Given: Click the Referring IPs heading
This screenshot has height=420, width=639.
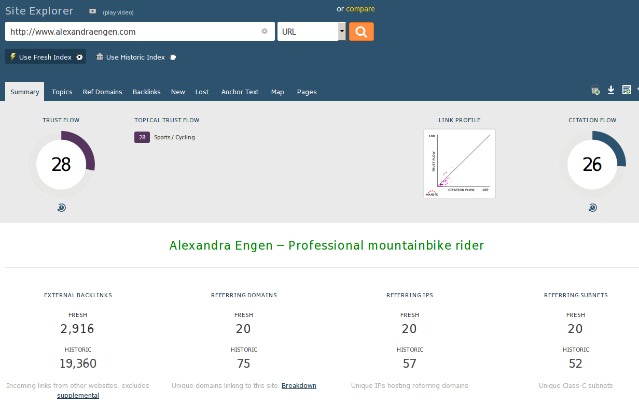Looking at the screenshot, I should point(410,295).
